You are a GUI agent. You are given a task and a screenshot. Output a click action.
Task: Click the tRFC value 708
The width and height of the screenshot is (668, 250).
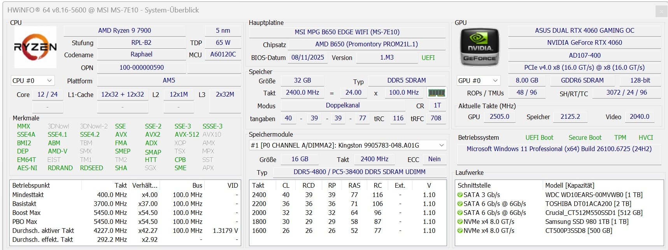tap(436, 118)
